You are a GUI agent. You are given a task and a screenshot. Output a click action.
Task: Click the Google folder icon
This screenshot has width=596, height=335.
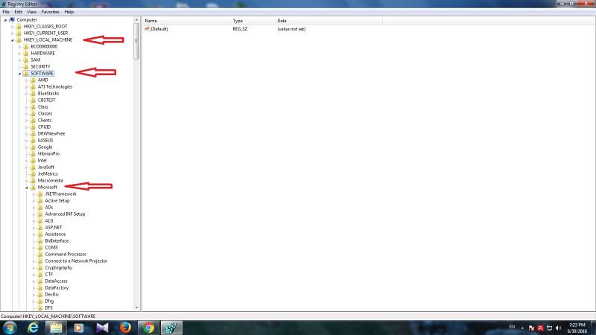(x=33, y=147)
